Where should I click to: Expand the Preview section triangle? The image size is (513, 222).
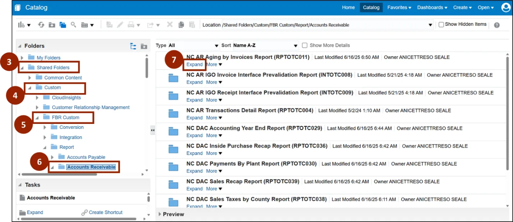point(160,214)
